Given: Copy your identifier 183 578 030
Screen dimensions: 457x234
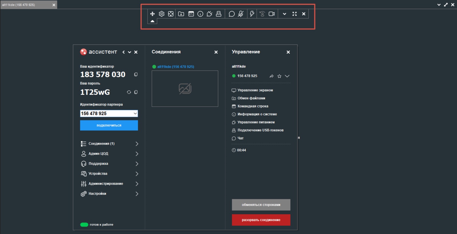Looking at the screenshot, I should [x=136, y=74].
